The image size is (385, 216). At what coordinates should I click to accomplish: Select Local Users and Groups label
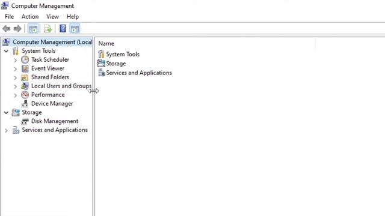point(61,86)
